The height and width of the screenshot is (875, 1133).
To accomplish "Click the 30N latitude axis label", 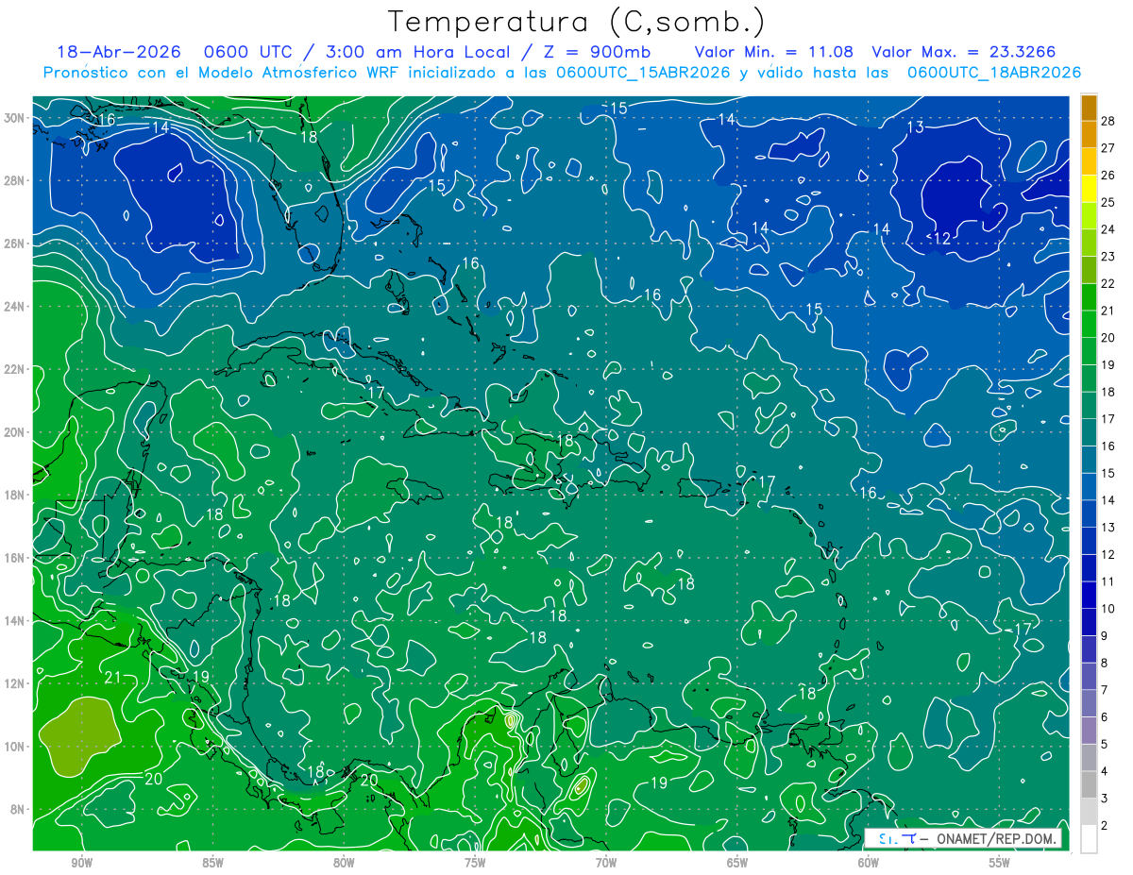I will pos(16,118).
